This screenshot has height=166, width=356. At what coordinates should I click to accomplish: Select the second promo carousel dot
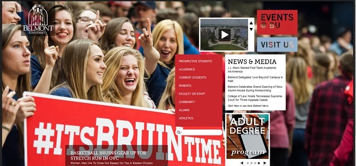(251, 163)
